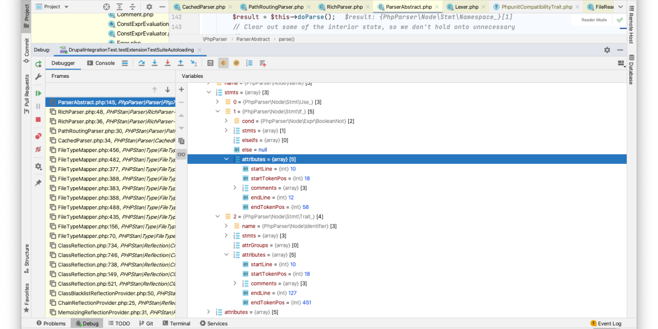Select frame PathRoutingParser.php:30

pos(110,131)
